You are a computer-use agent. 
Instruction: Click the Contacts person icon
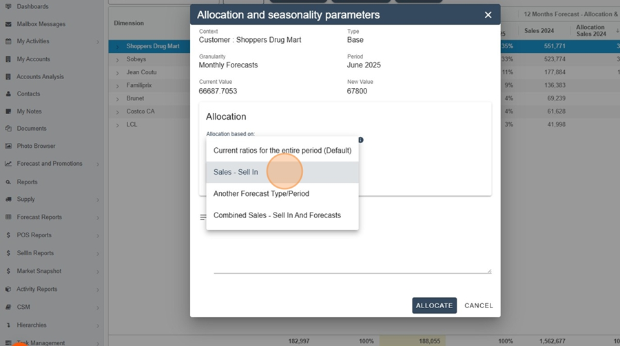coord(8,94)
